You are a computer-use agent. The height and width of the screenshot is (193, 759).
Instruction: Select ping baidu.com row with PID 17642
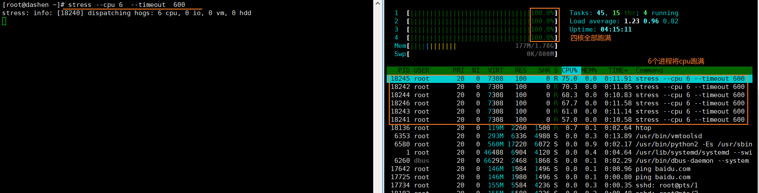(570, 169)
